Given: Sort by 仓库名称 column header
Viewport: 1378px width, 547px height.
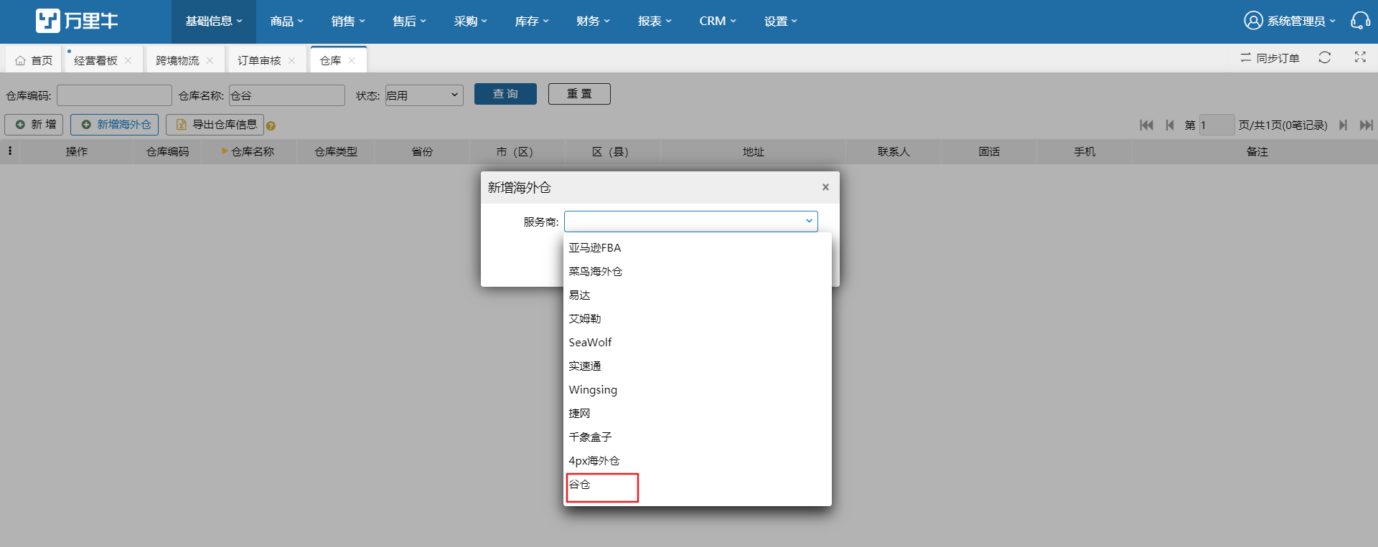Looking at the screenshot, I should click(248, 151).
